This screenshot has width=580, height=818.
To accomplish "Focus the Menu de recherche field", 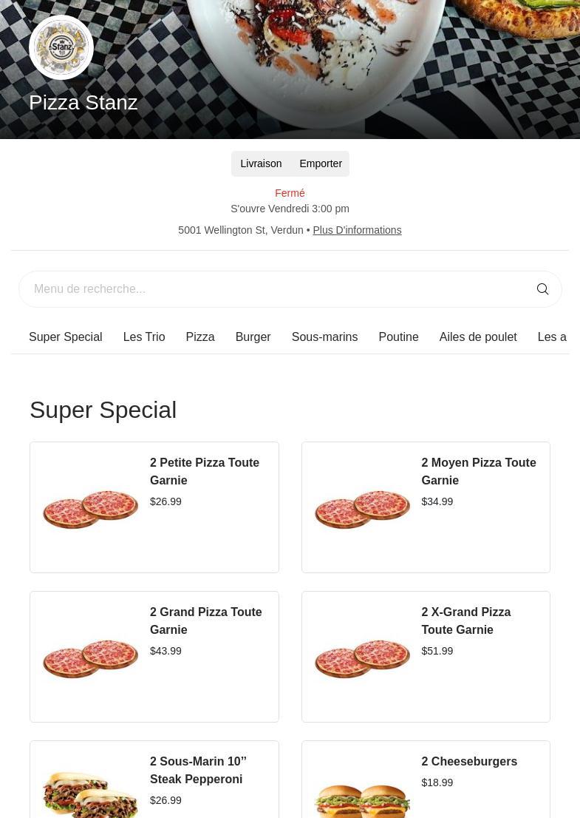I will [273, 289].
